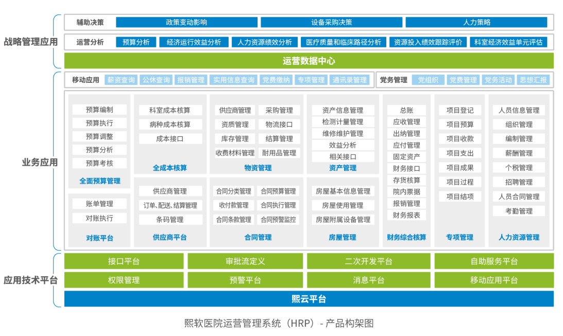This screenshot has height=336, width=563.
Task: Select the 对账执行 cell
Action: (x=99, y=218)
